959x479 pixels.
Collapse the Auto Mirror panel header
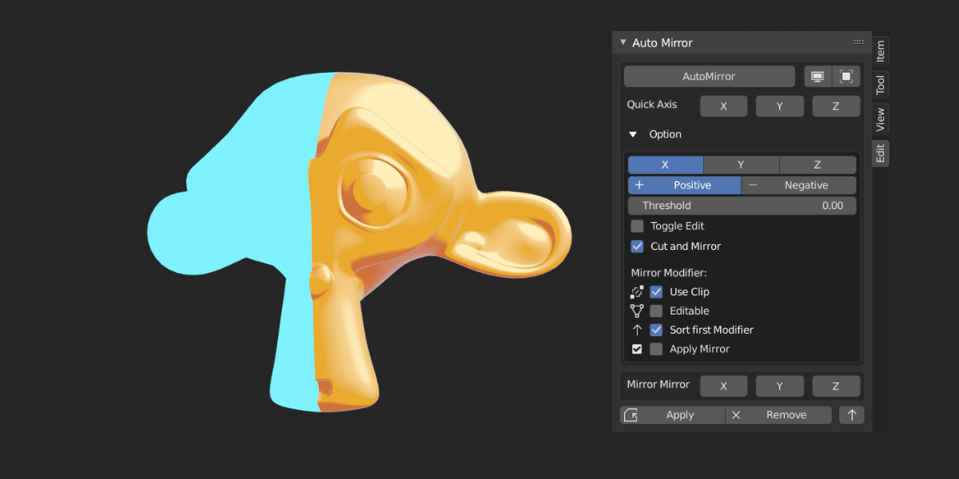coord(623,42)
